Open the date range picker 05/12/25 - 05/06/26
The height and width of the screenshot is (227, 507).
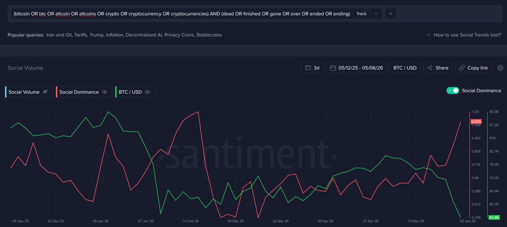(x=356, y=68)
